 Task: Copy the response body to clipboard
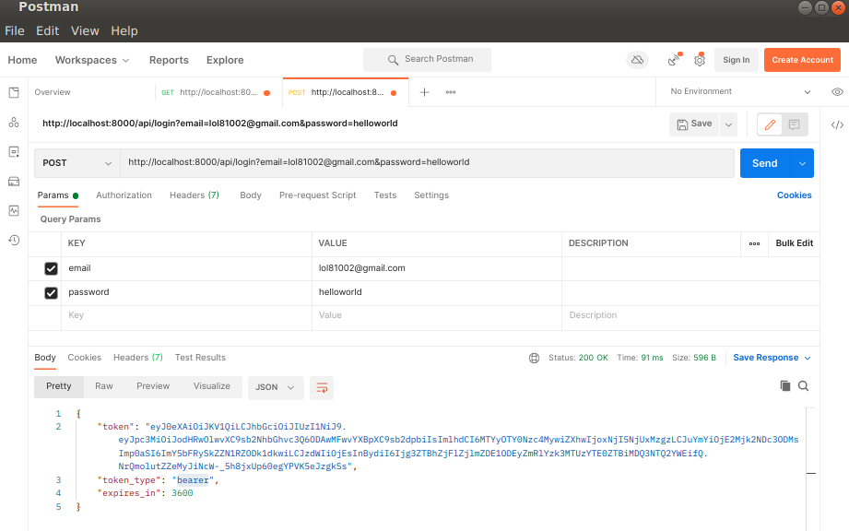[x=784, y=385]
